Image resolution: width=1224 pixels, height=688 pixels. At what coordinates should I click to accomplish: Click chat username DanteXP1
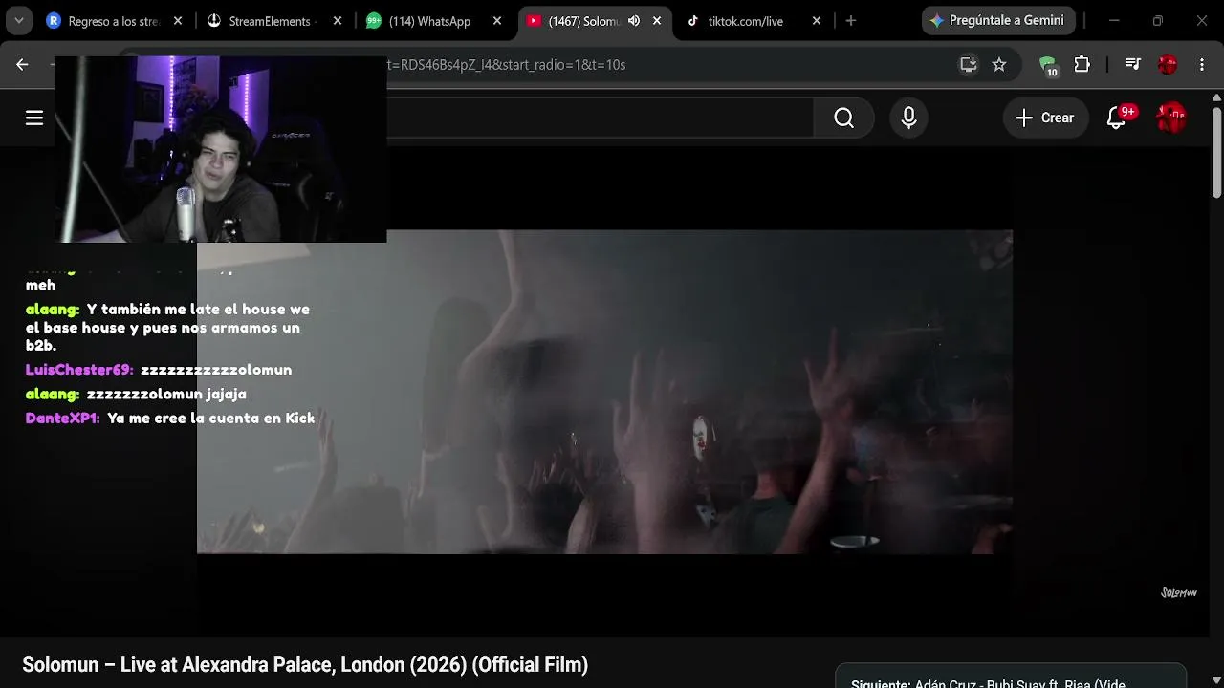click(x=63, y=418)
